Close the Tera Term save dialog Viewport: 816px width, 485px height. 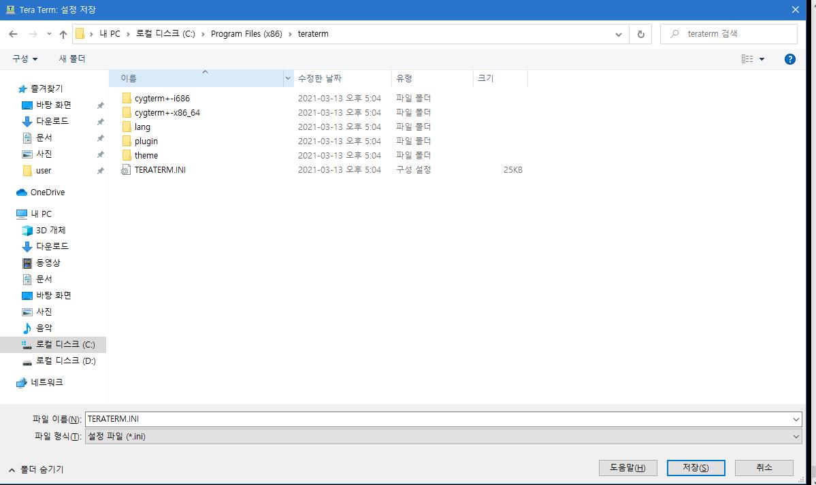[795, 10]
